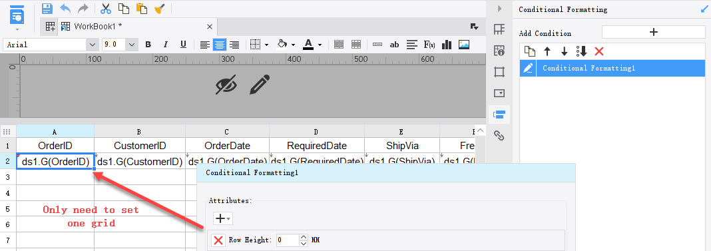Cut selection with the scissors icon
This screenshot has height=251, width=711.
pos(106,8)
